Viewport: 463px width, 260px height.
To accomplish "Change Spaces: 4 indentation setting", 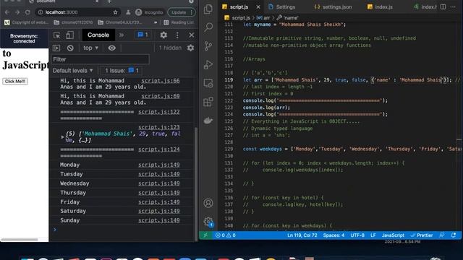I will click(334, 235).
